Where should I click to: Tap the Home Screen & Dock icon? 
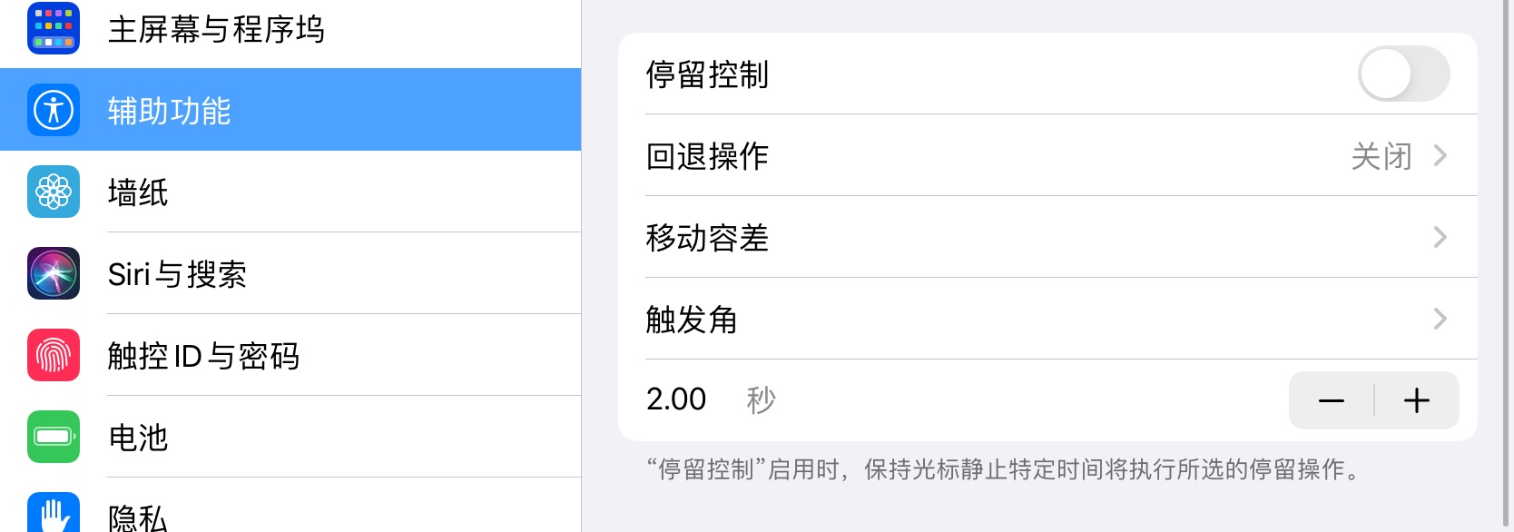54,28
